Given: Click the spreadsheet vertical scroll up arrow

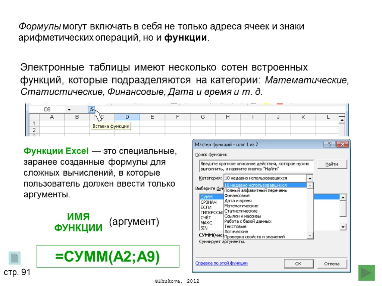Looking at the screenshot, I should point(342,120).
